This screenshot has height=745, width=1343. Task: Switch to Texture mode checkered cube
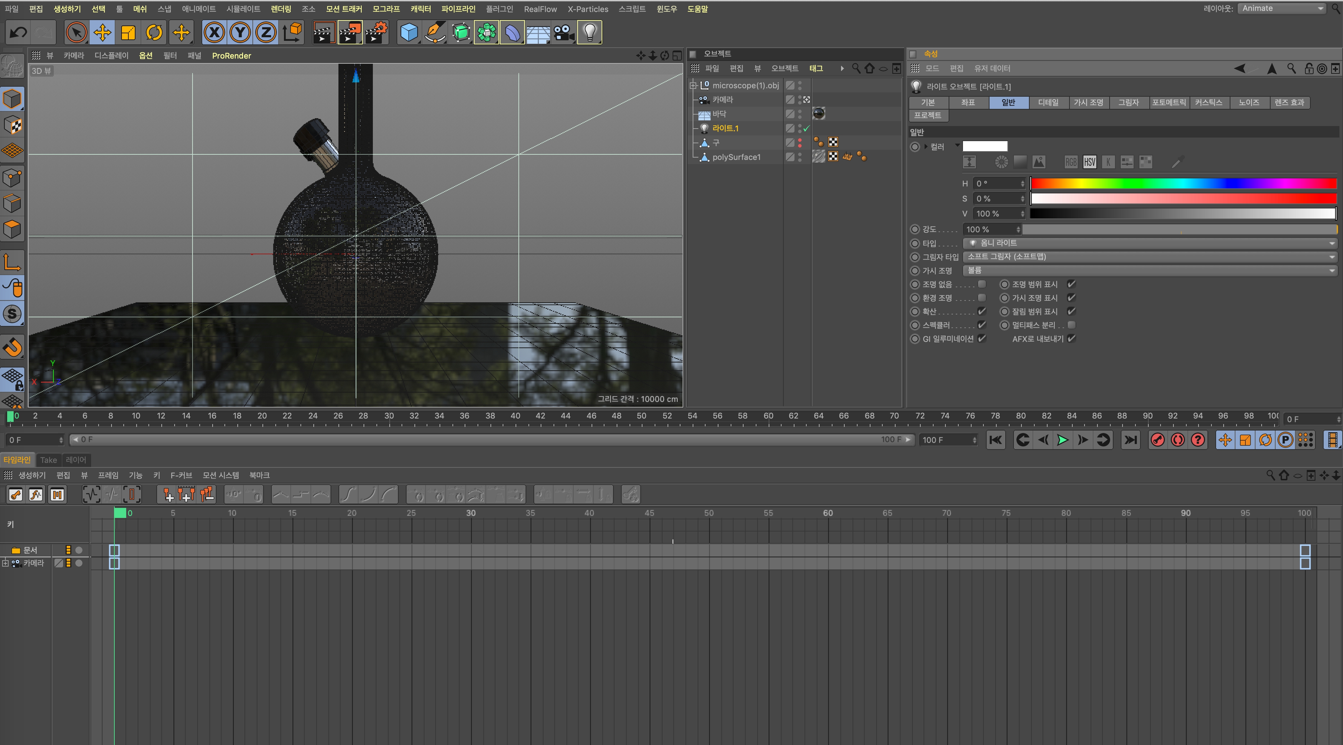click(13, 125)
